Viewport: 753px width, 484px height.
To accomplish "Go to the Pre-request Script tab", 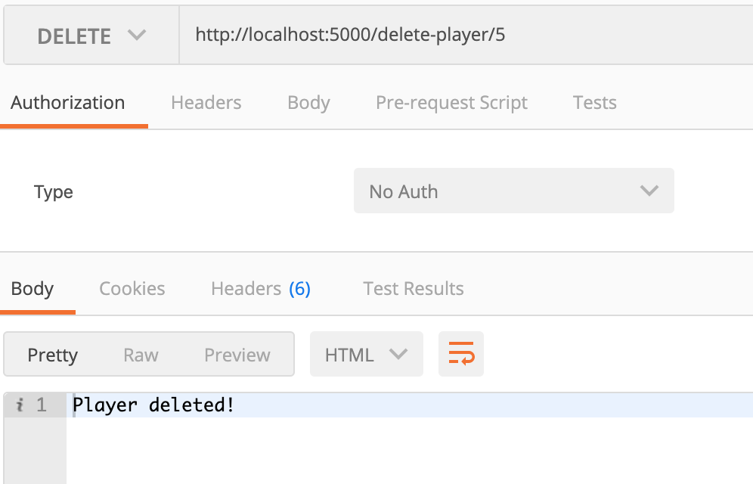I will [451, 103].
